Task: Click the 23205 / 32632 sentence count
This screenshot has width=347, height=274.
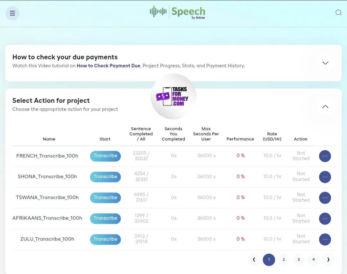Action: pos(141,156)
